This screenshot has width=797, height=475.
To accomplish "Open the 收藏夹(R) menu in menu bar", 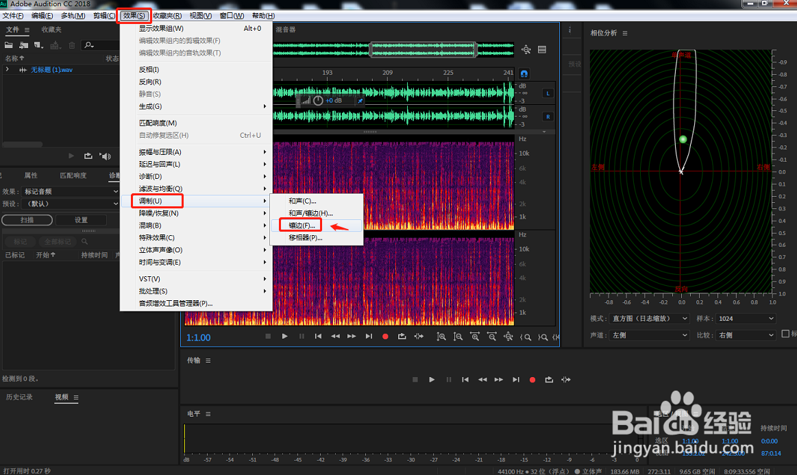I will (x=167, y=15).
